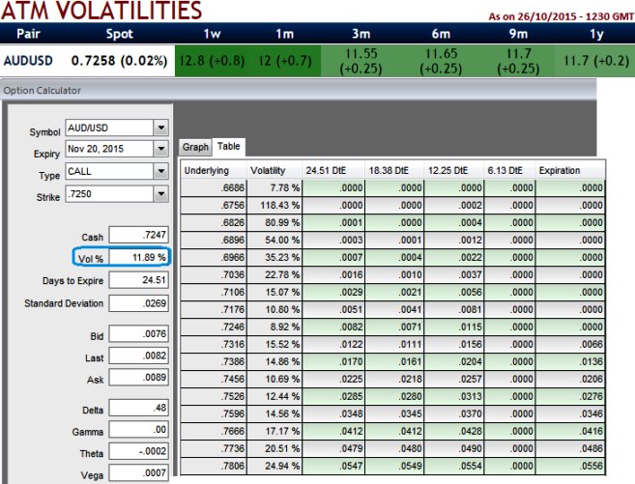Expand the Expiry date dropdown
635x484 pixels.
(x=160, y=149)
